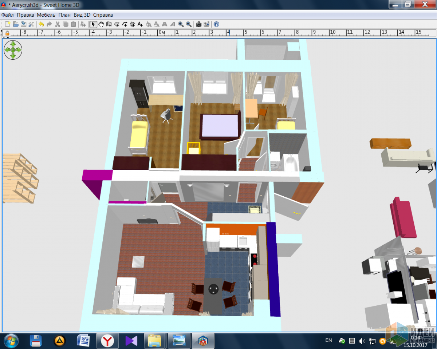Screen dimensions: 437x349
Task: Add furniture to the home
Action: click(83, 24)
